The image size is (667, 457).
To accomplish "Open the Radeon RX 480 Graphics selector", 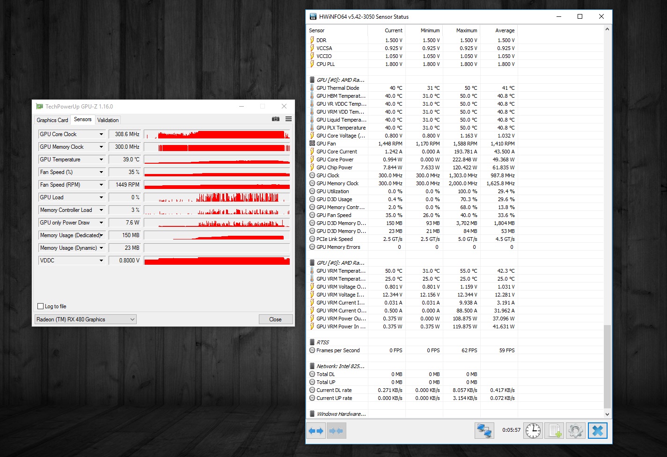I will (x=86, y=319).
